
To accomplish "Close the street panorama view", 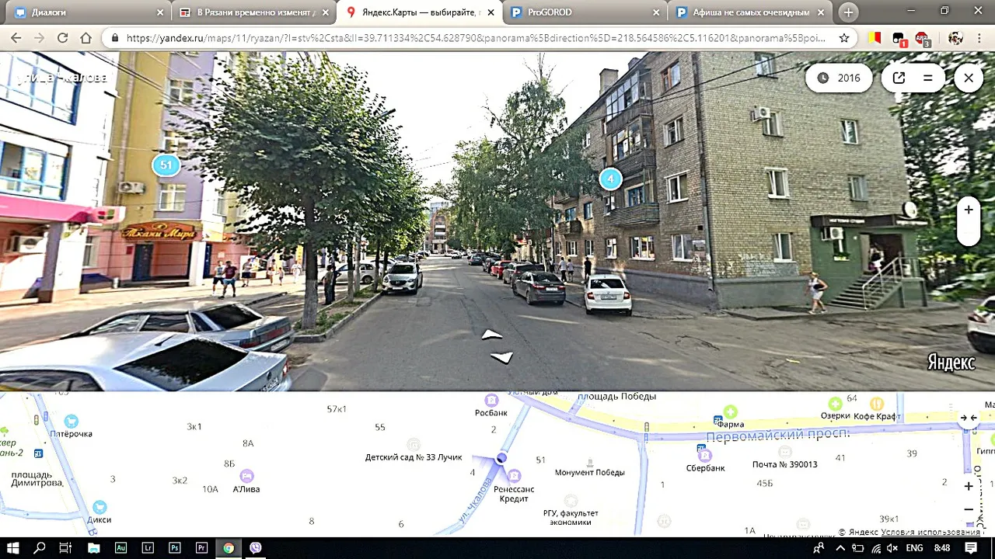I will pos(969,78).
